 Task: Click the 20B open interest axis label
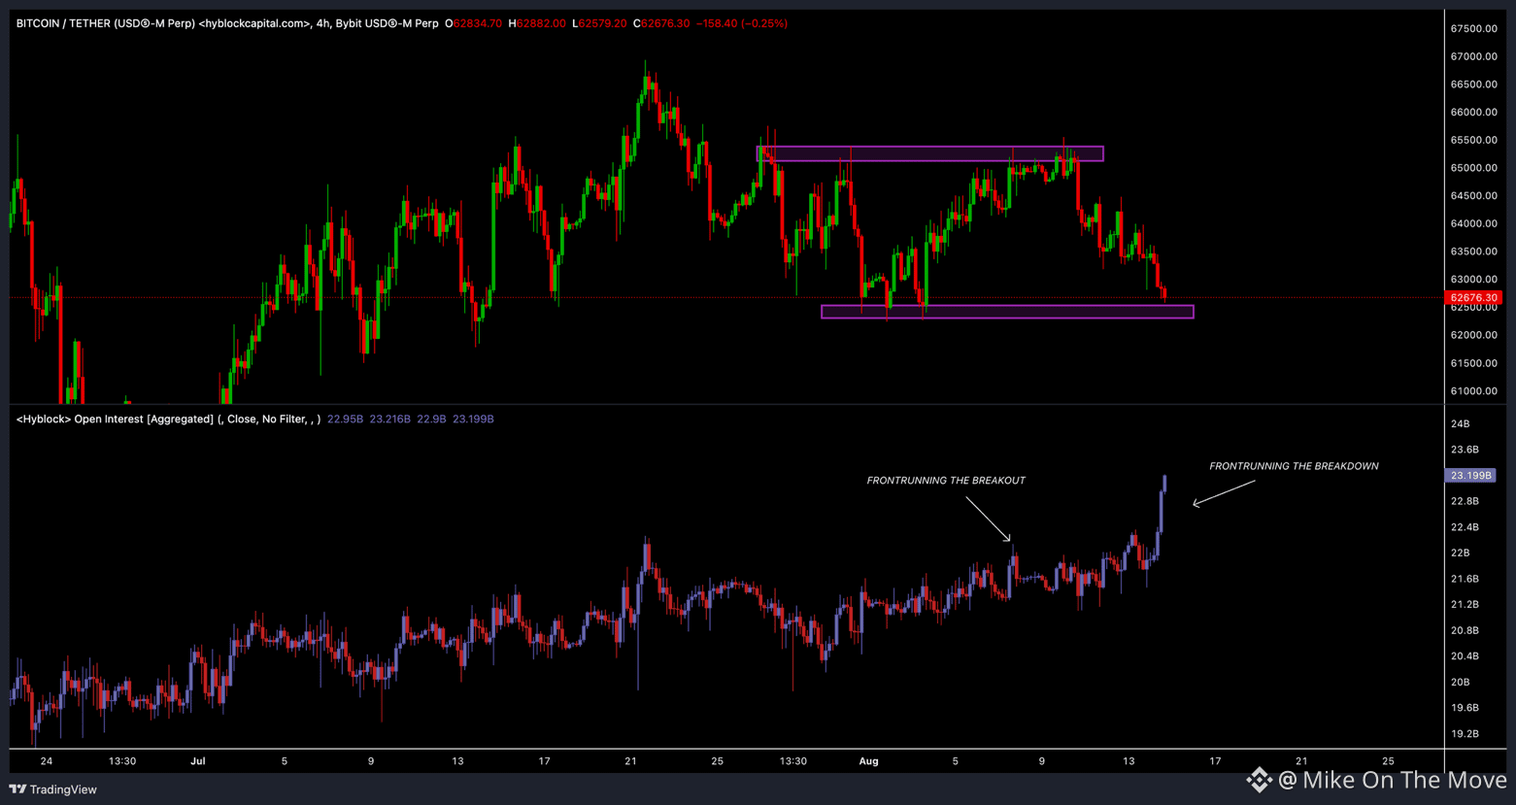pos(1460,683)
